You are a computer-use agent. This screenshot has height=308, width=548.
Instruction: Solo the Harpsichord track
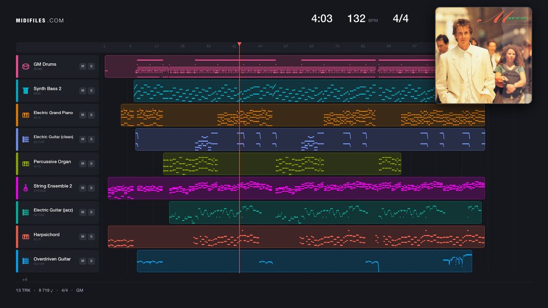pos(91,236)
